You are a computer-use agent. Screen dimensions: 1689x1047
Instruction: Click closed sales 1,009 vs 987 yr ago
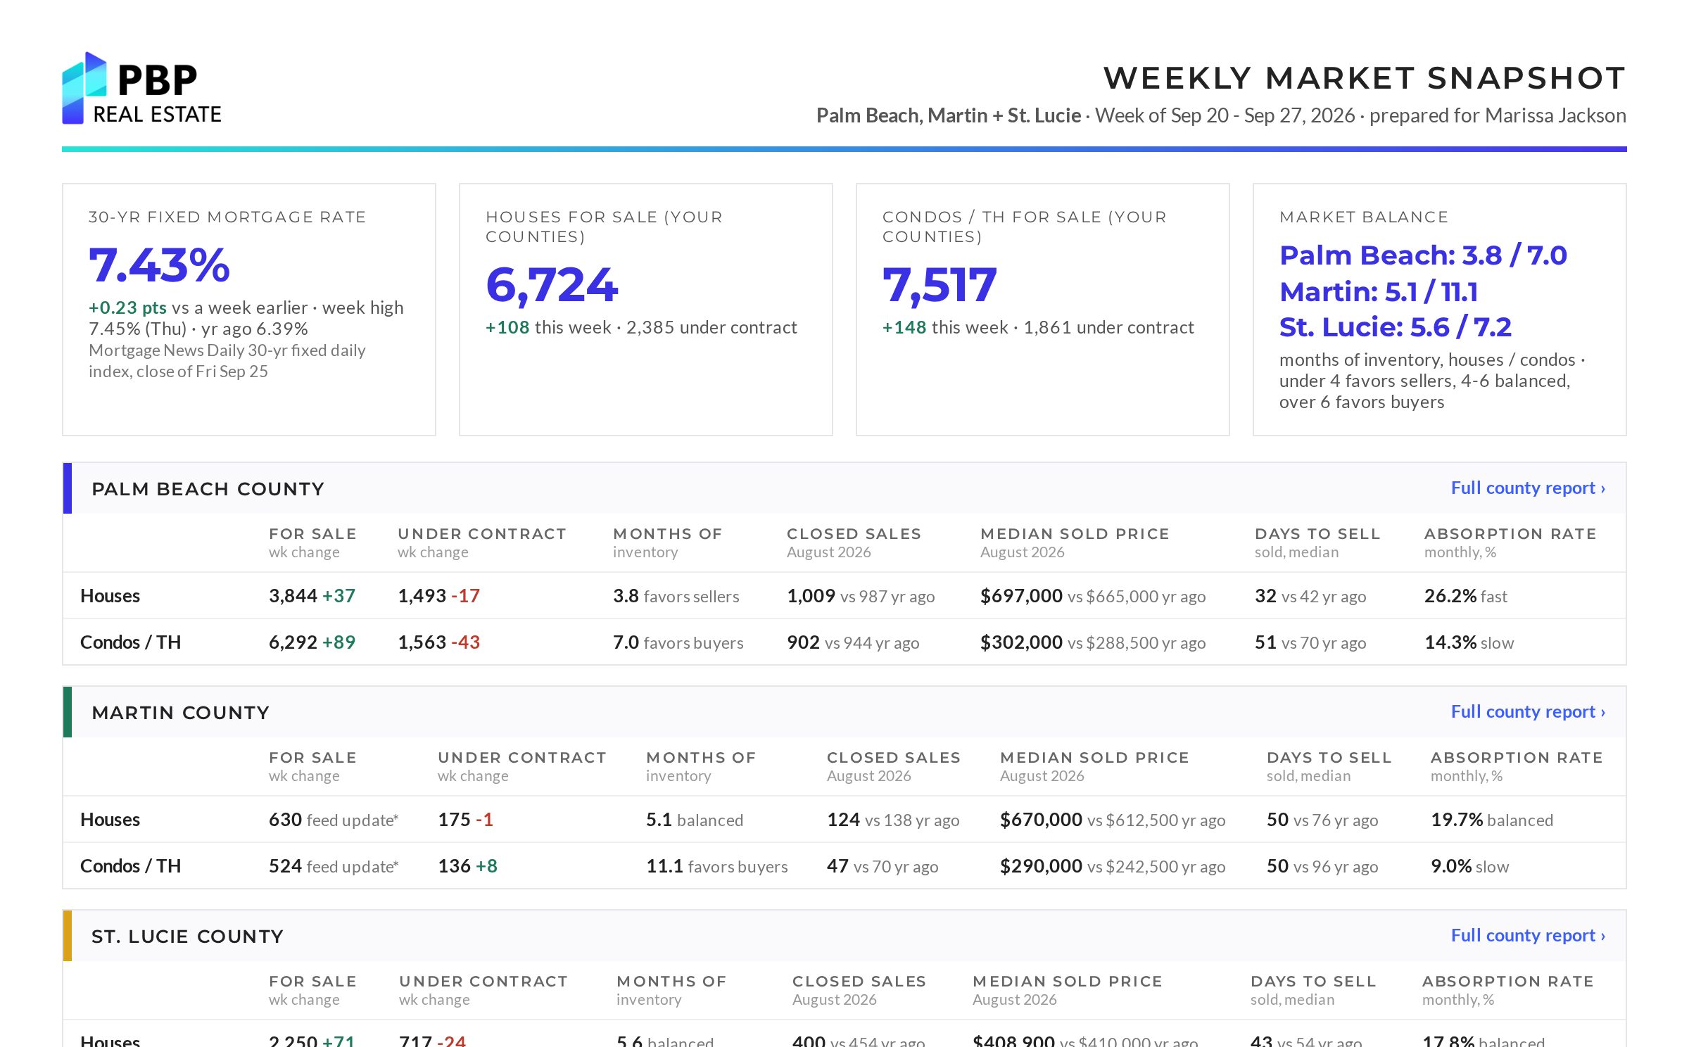click(x=861, y=596)
